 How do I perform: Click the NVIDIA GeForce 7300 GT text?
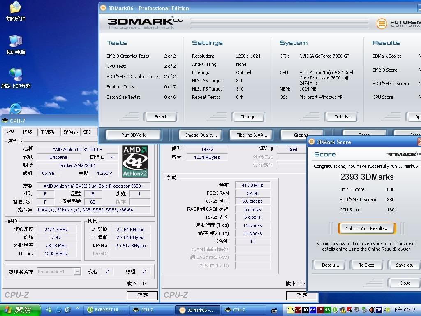pos(324,56)
